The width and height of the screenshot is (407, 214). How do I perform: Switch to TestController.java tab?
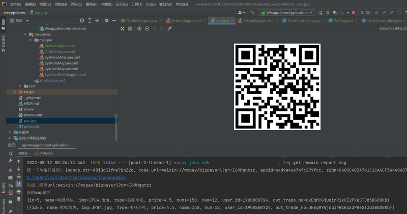[303, 20]
